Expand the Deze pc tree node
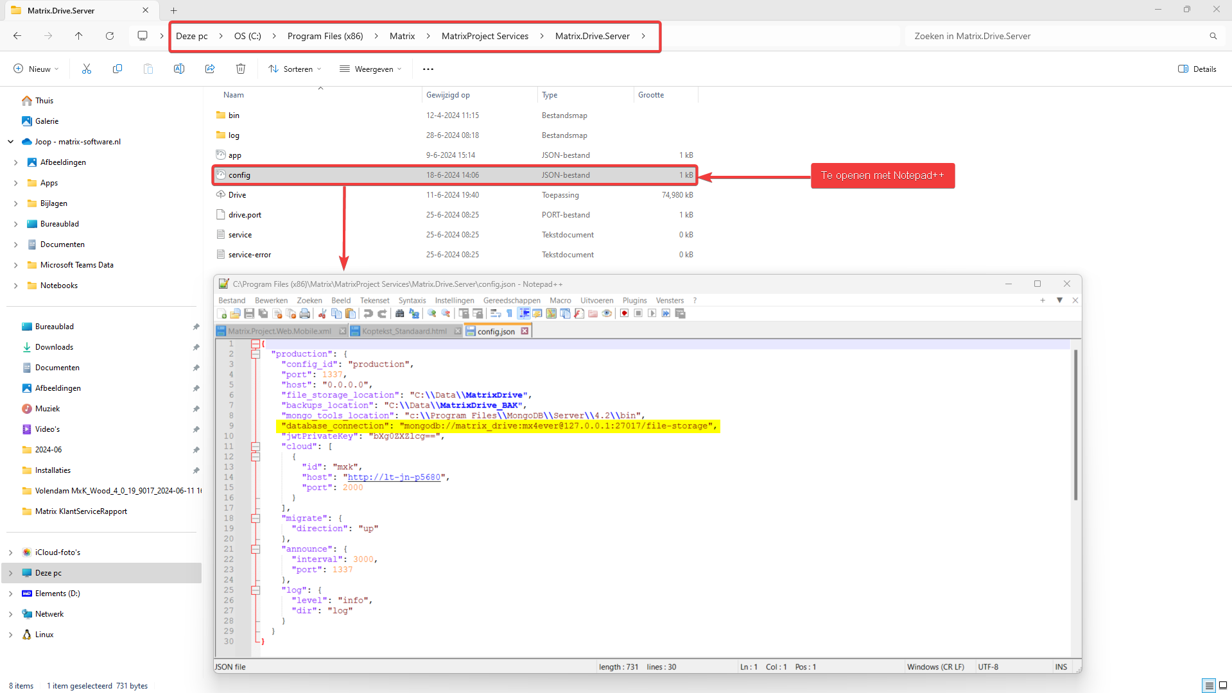 [x=11, y=573]
